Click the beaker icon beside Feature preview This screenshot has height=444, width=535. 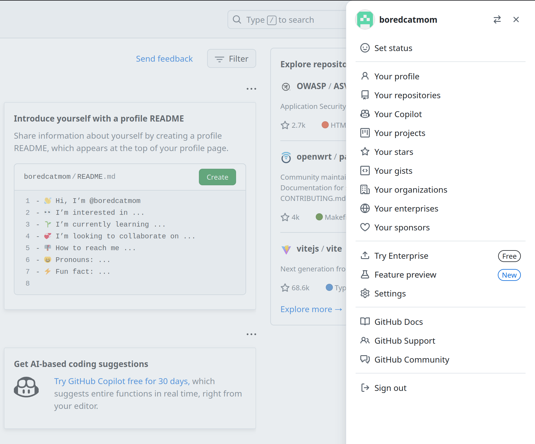tap(365, 274)
